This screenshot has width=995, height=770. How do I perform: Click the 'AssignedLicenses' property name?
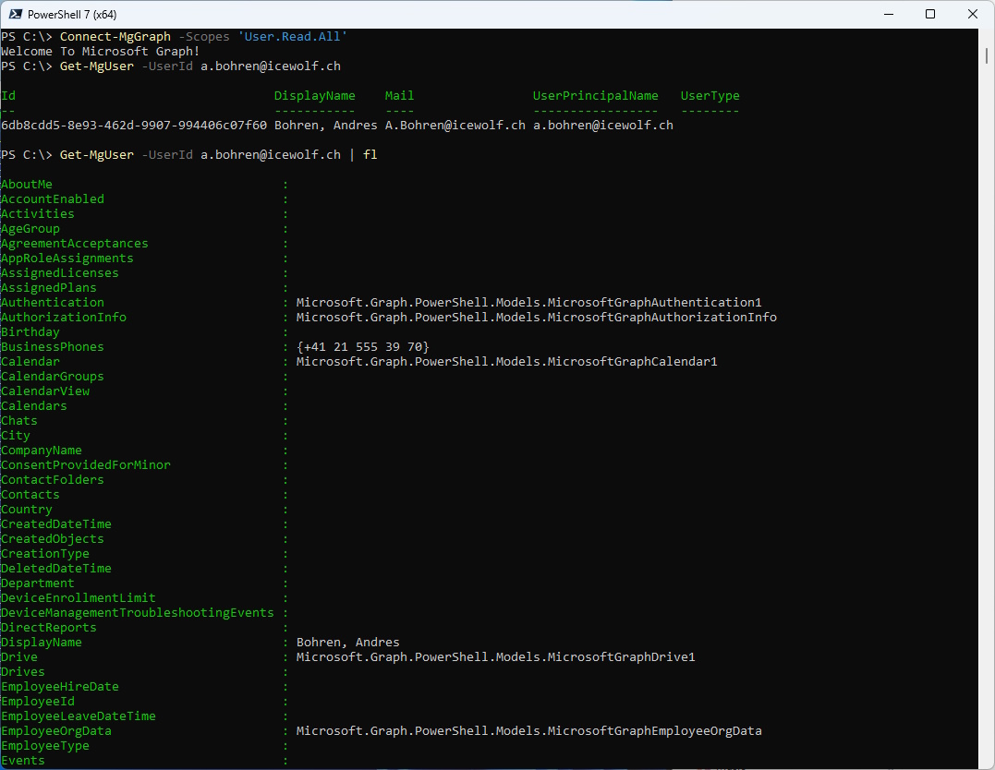(60, 272)
